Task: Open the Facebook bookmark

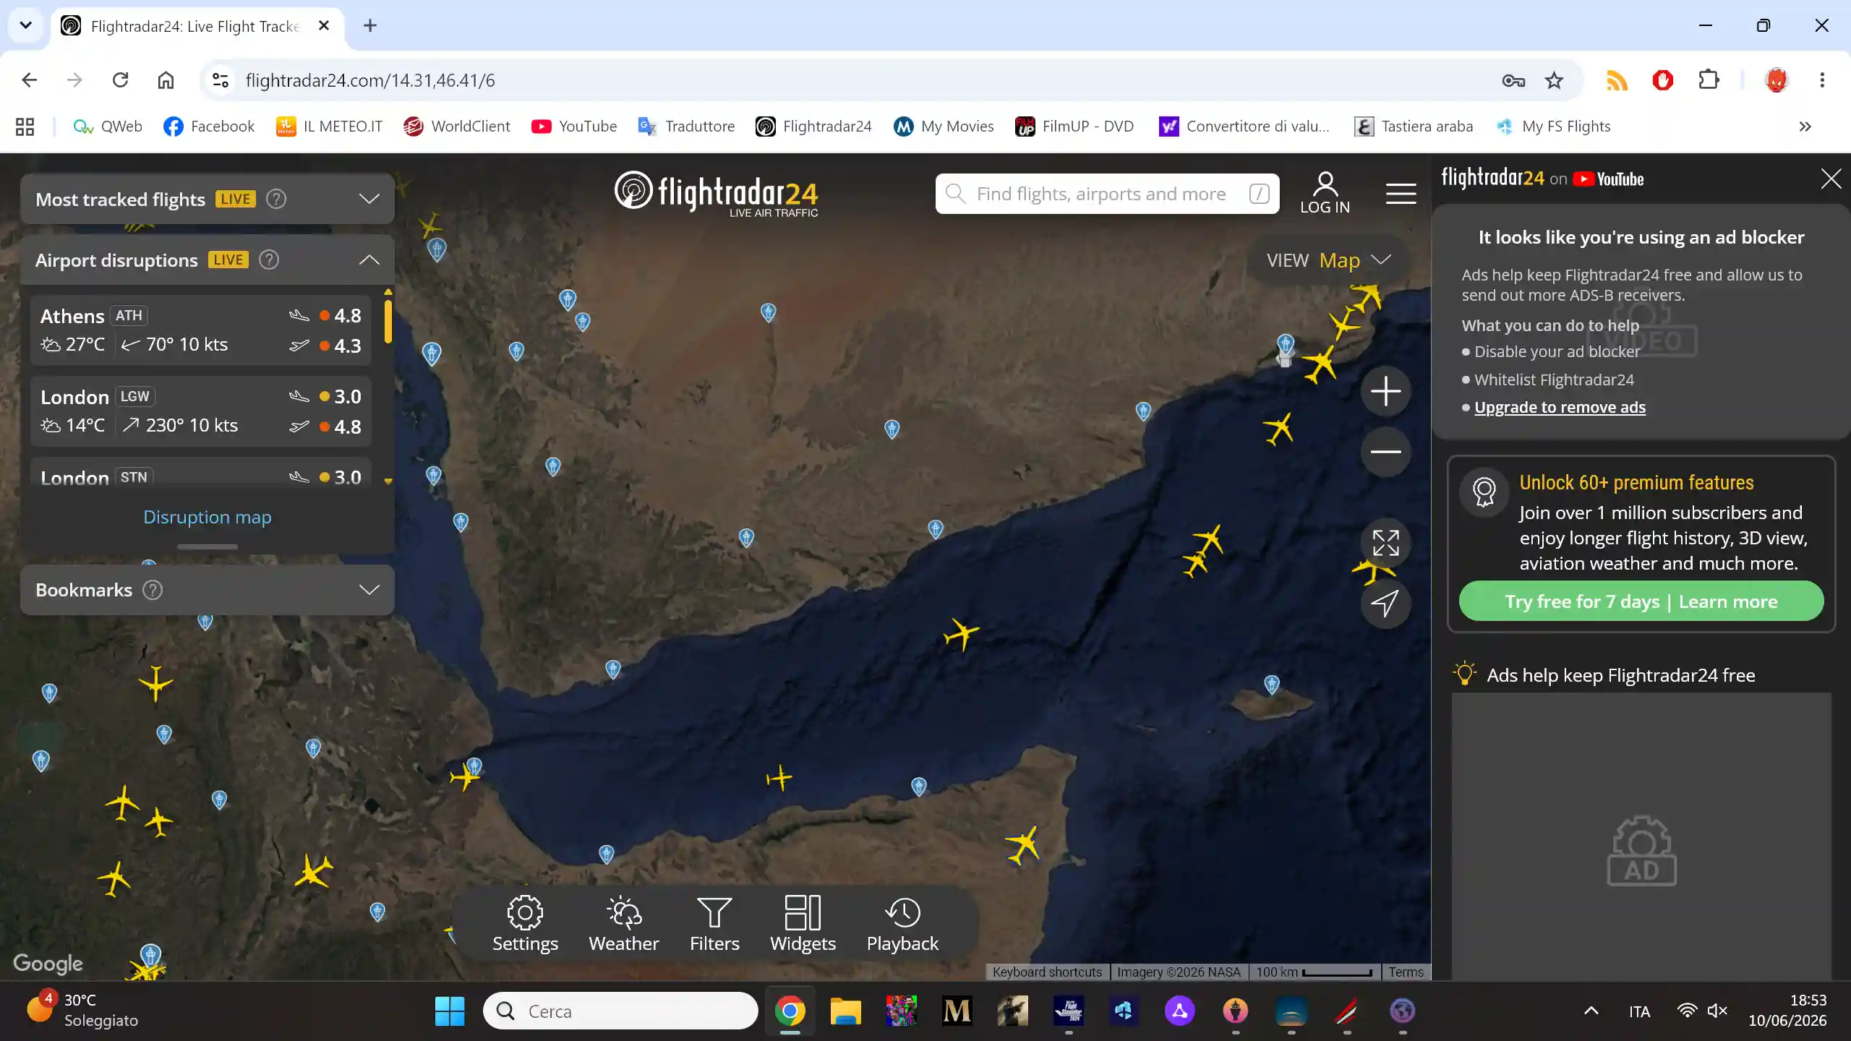Action: click(x=209, y=127)
